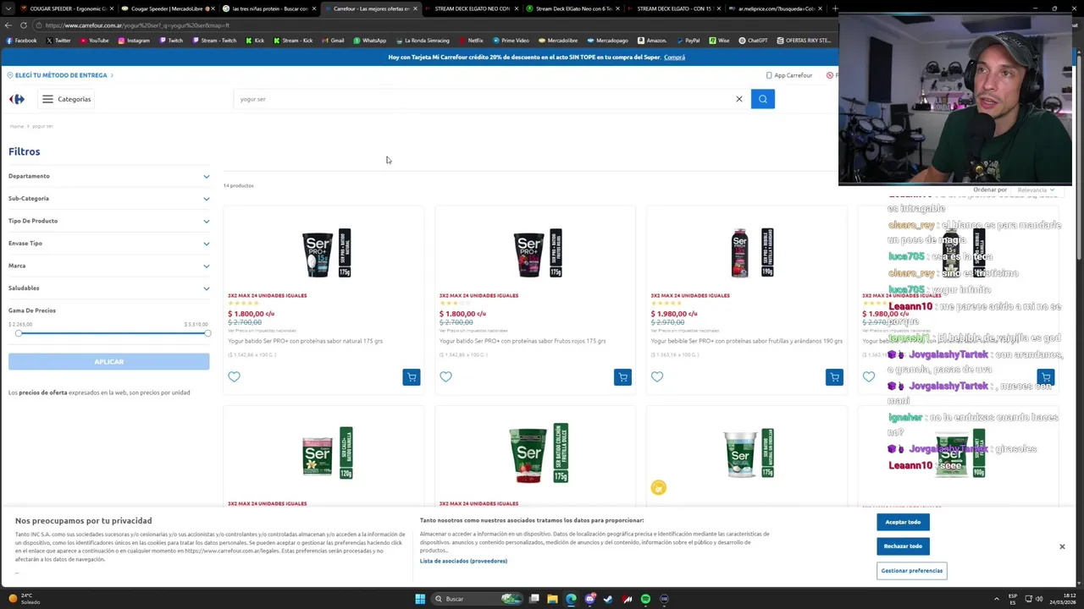Add Ser PRO+ Frutos rojos to cart
The width and height of the screenshot is (1084, 609).
tap(622, 377)
